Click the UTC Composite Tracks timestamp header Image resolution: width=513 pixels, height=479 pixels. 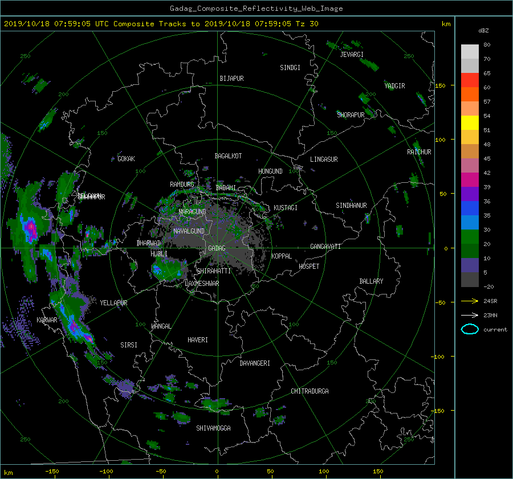(161, 24)
